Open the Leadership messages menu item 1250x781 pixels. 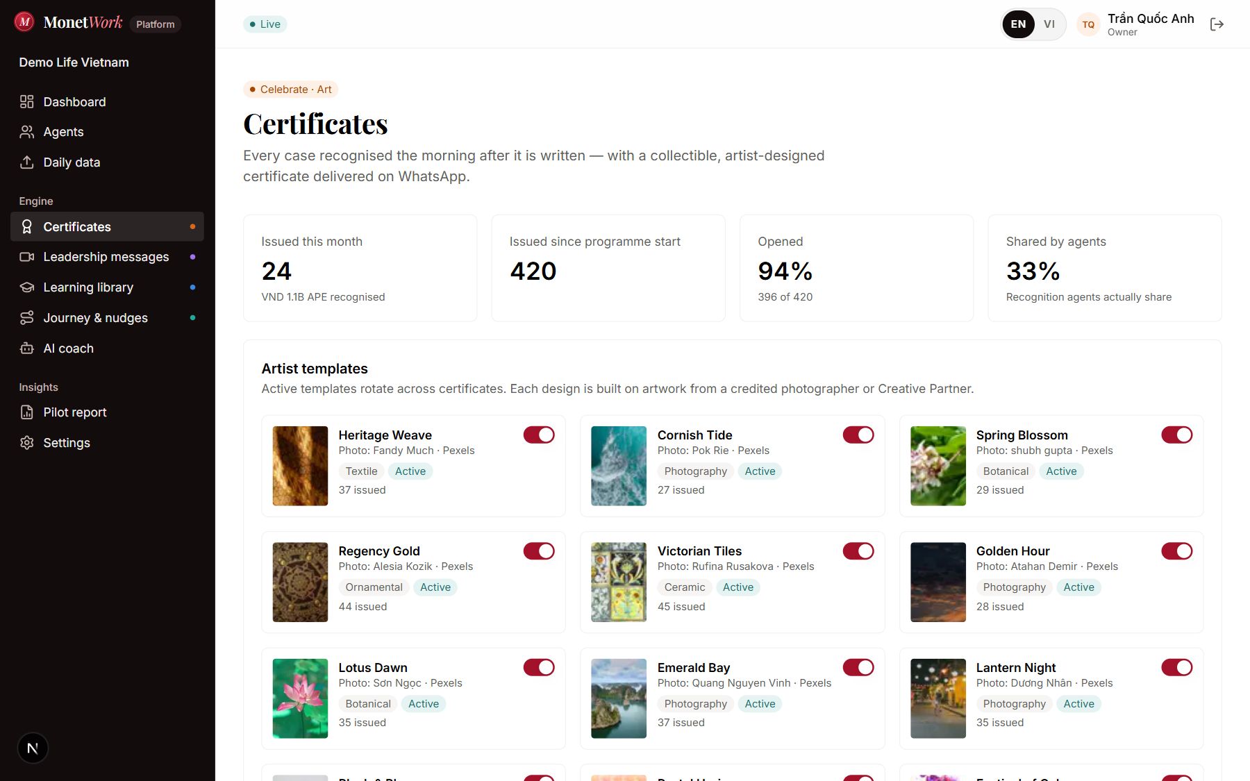coord(107,257)
